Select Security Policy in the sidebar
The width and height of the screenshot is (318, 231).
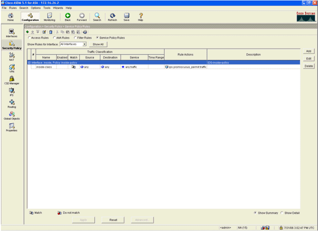point(12,45)
